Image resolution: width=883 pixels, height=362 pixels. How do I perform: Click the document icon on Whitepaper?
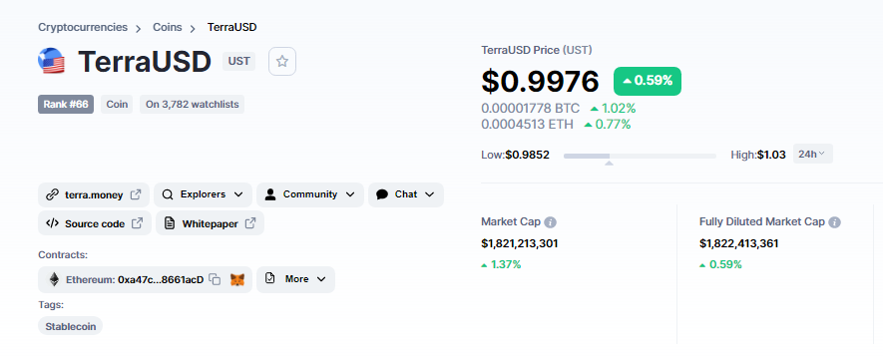click(170, 223)
